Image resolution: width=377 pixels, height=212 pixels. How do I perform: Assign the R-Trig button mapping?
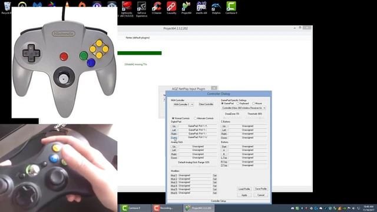point(224,162)
